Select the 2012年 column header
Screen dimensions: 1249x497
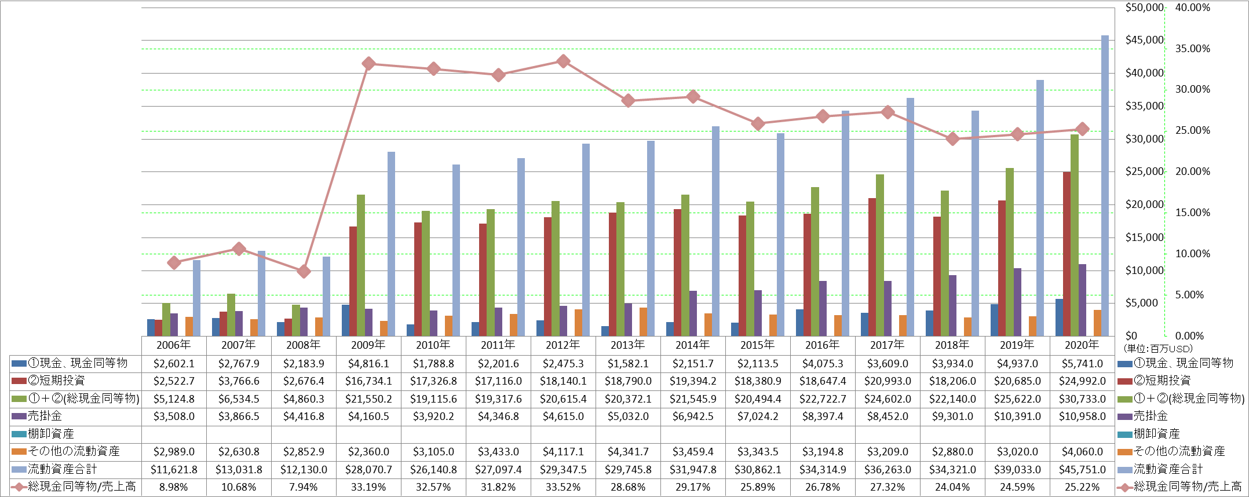563,345
